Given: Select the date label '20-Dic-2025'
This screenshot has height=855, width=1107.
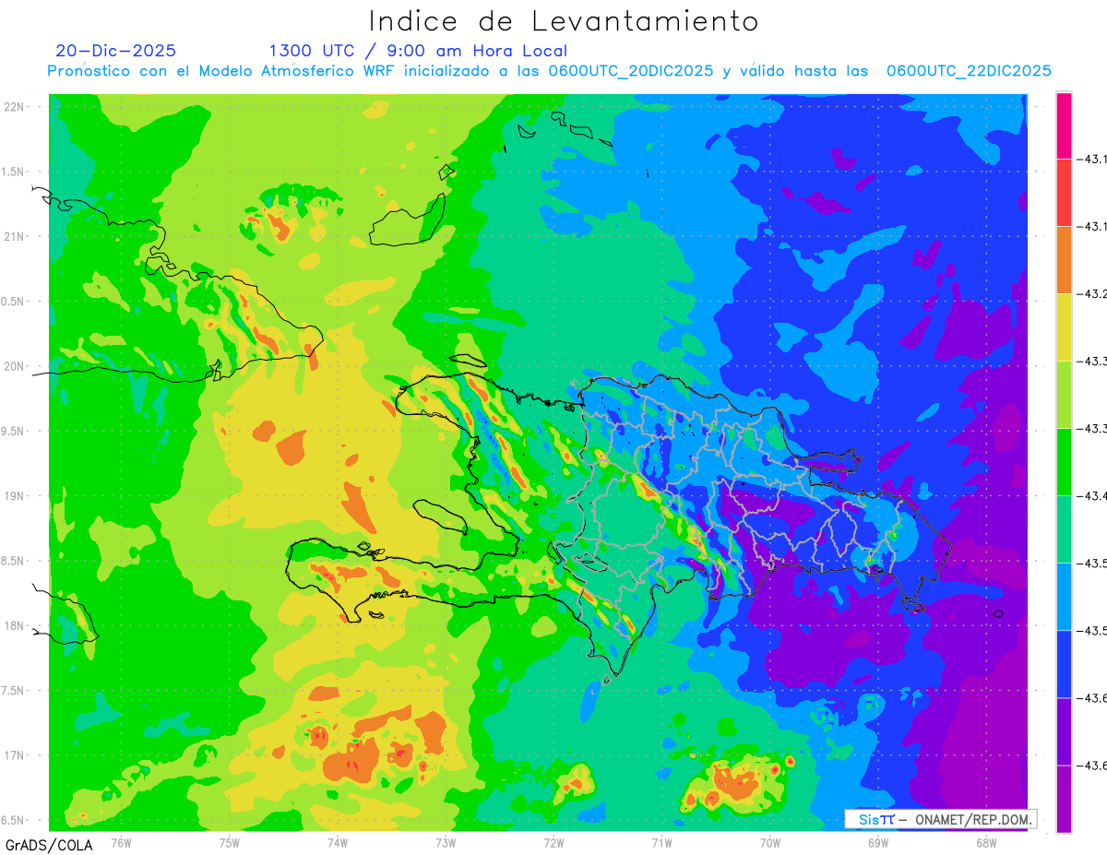Looking at the screenshot, I should [115, 51].
